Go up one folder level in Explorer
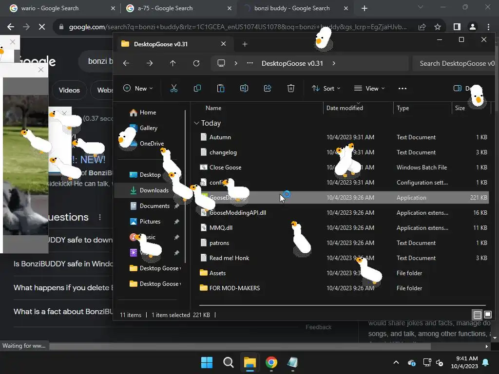 [x=173, y=63]
